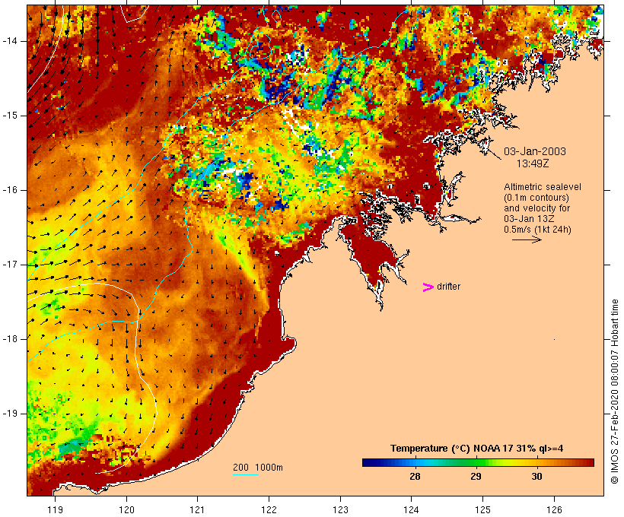Click the '03-Jan 13Z' caption line
Image resolution: width=624 pixels, height=517 pixels.
point(529,219)
